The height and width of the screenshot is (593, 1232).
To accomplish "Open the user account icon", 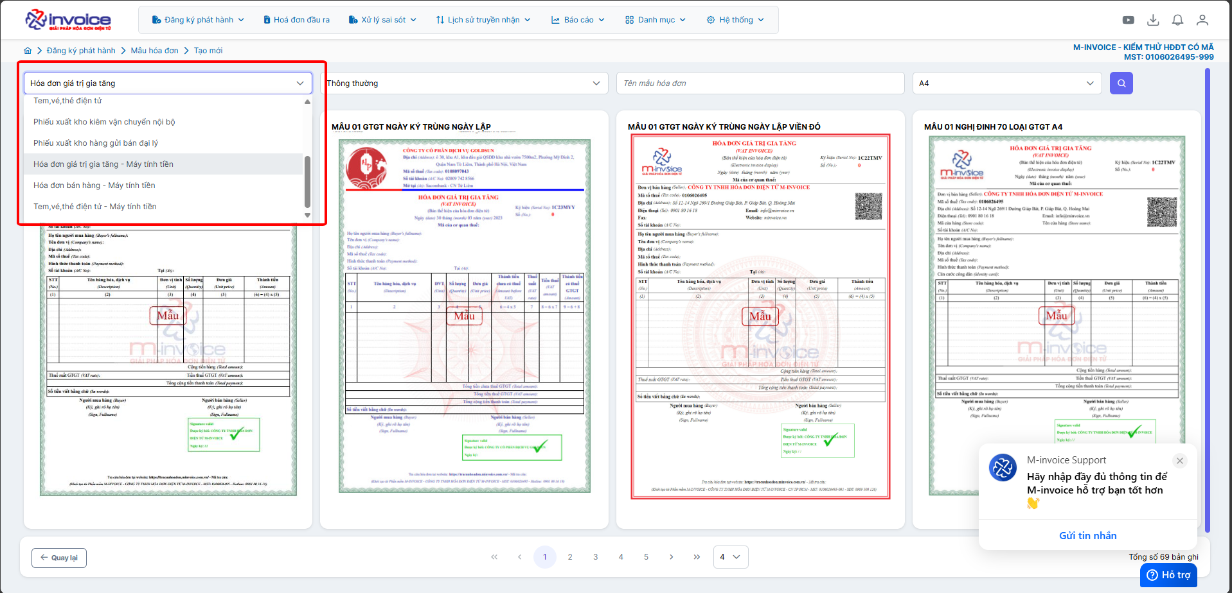I will click(x=1202, y=20).
